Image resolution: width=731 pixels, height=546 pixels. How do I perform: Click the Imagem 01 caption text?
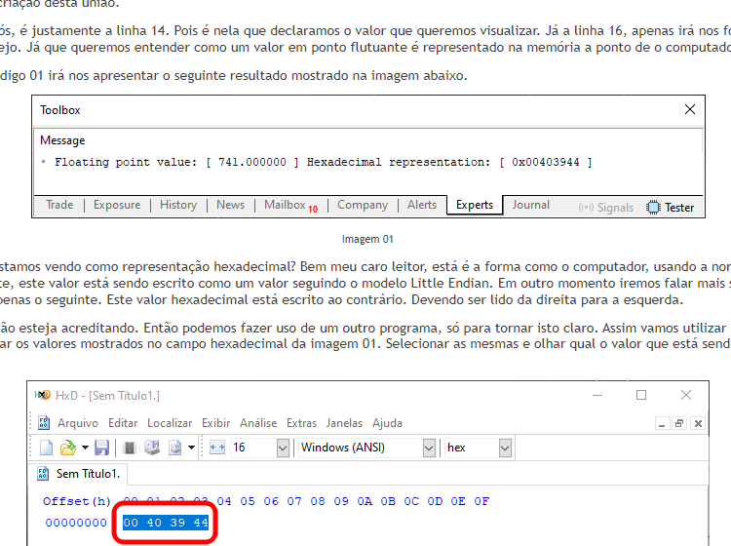tap(367, 239)
